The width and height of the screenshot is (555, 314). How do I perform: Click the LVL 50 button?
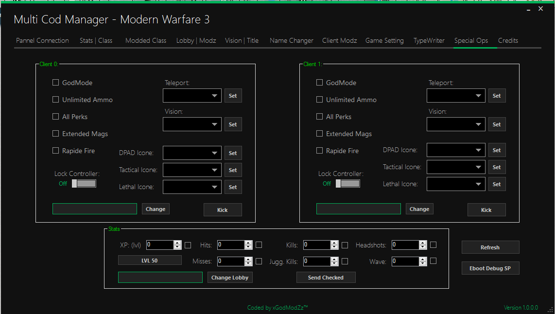(150, 260)
